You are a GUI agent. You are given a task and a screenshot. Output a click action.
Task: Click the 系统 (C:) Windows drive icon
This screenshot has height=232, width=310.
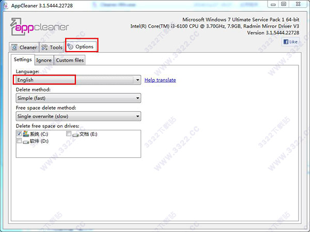(x=26, y=134)
